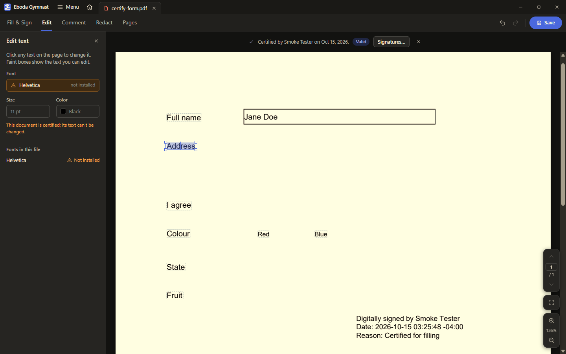Image resolution: width=566 pixels, height=354 pixels.
Task: Go to previous page with up chevron
Action: coord(551,256)
